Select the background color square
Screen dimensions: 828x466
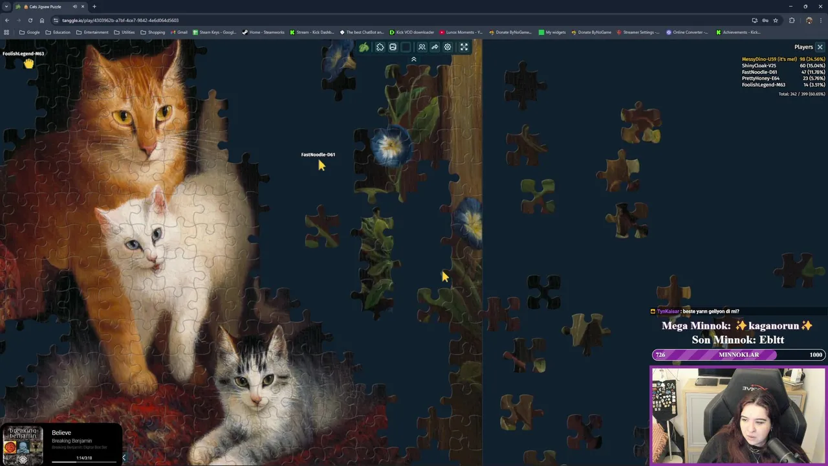(x=406, y=47)
